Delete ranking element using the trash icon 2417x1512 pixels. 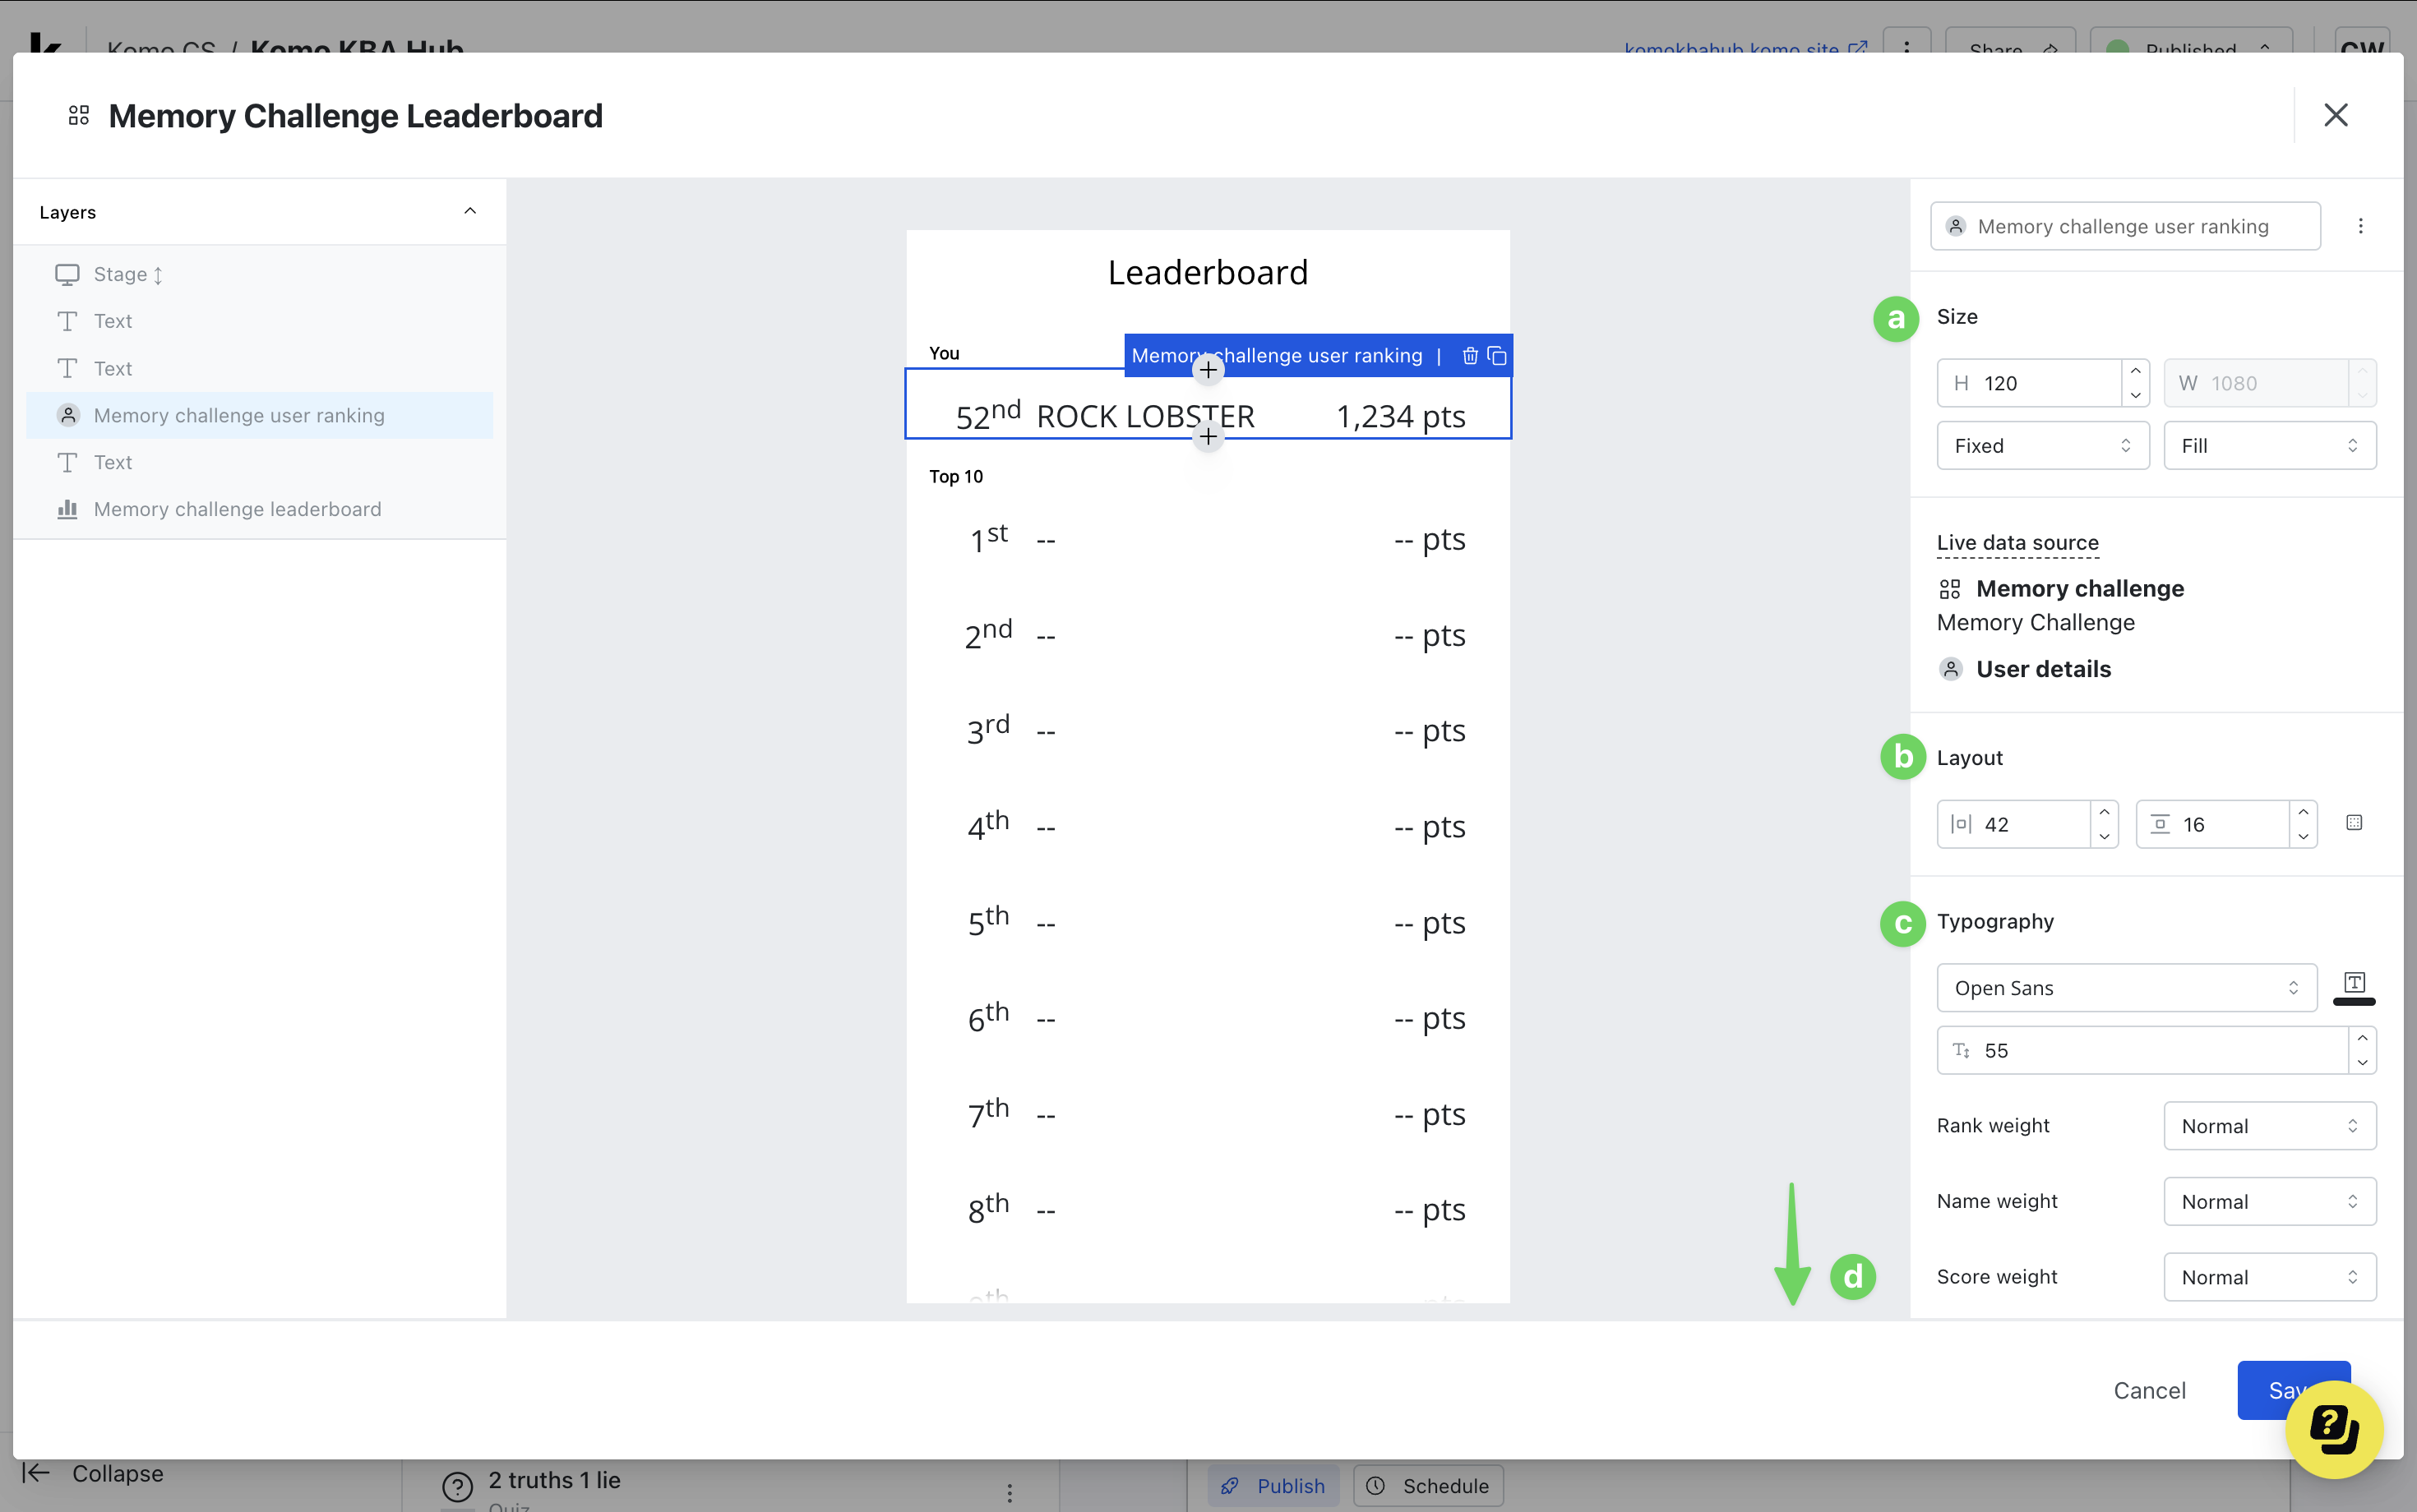(1470, 356)
